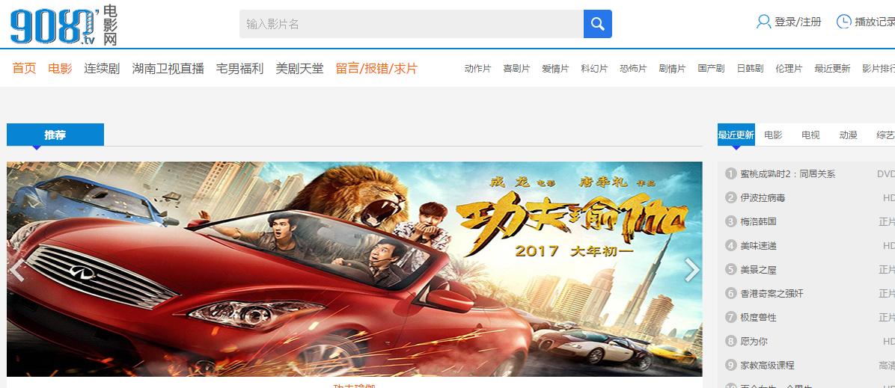Focus the movie name search field

[x=411, y=24]
